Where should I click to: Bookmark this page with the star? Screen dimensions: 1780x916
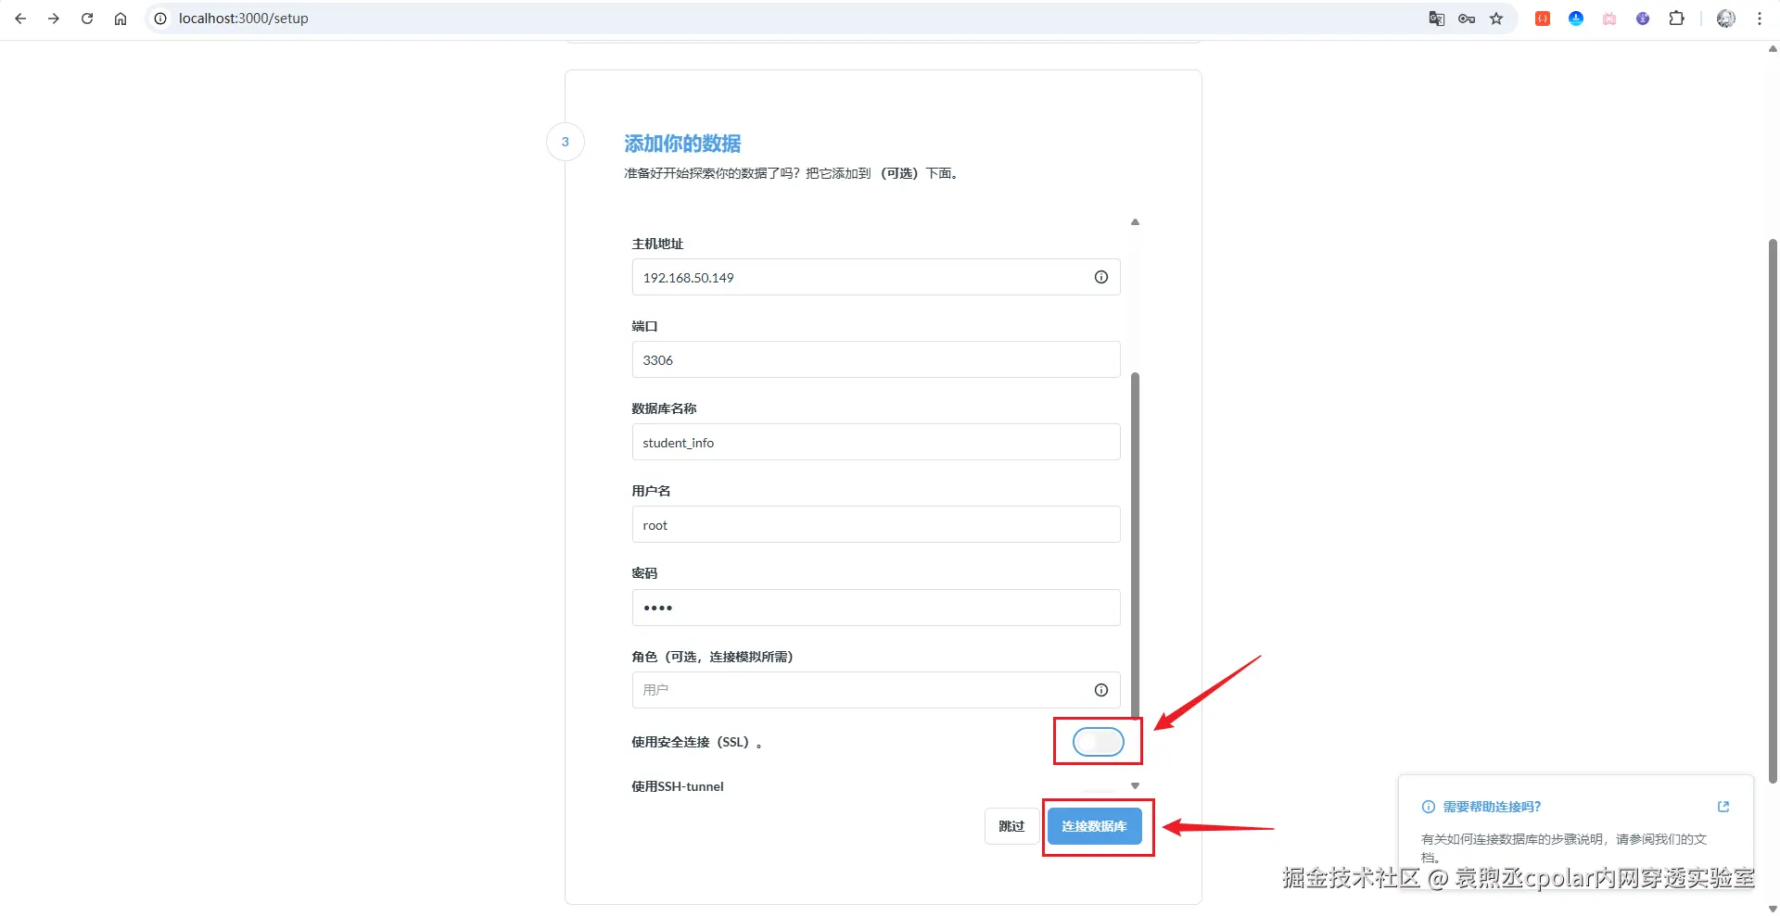[x=1496, y=19]
